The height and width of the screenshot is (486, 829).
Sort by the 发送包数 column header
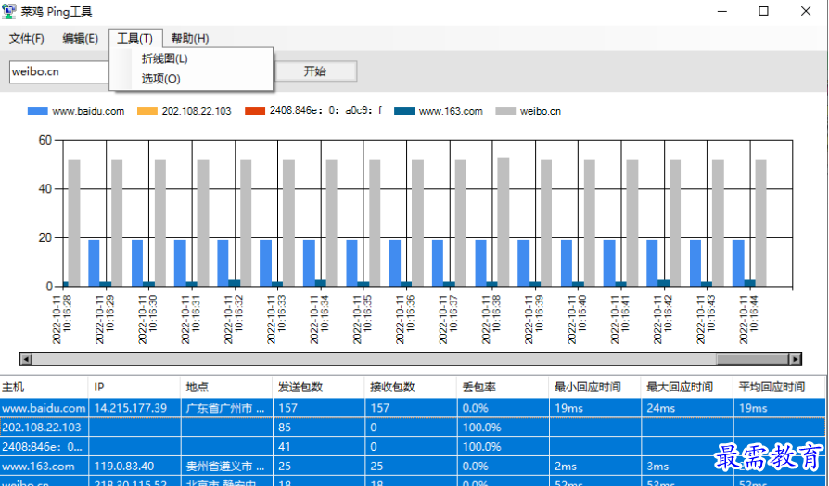(x=318, y=387)
